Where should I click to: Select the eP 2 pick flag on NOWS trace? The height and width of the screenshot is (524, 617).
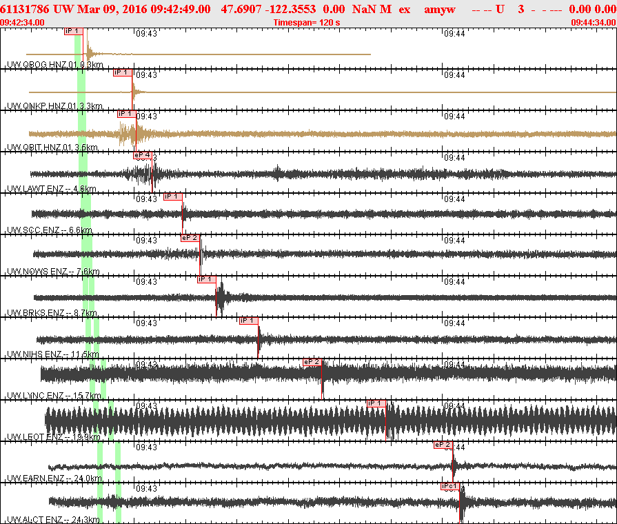pos(190,238)
